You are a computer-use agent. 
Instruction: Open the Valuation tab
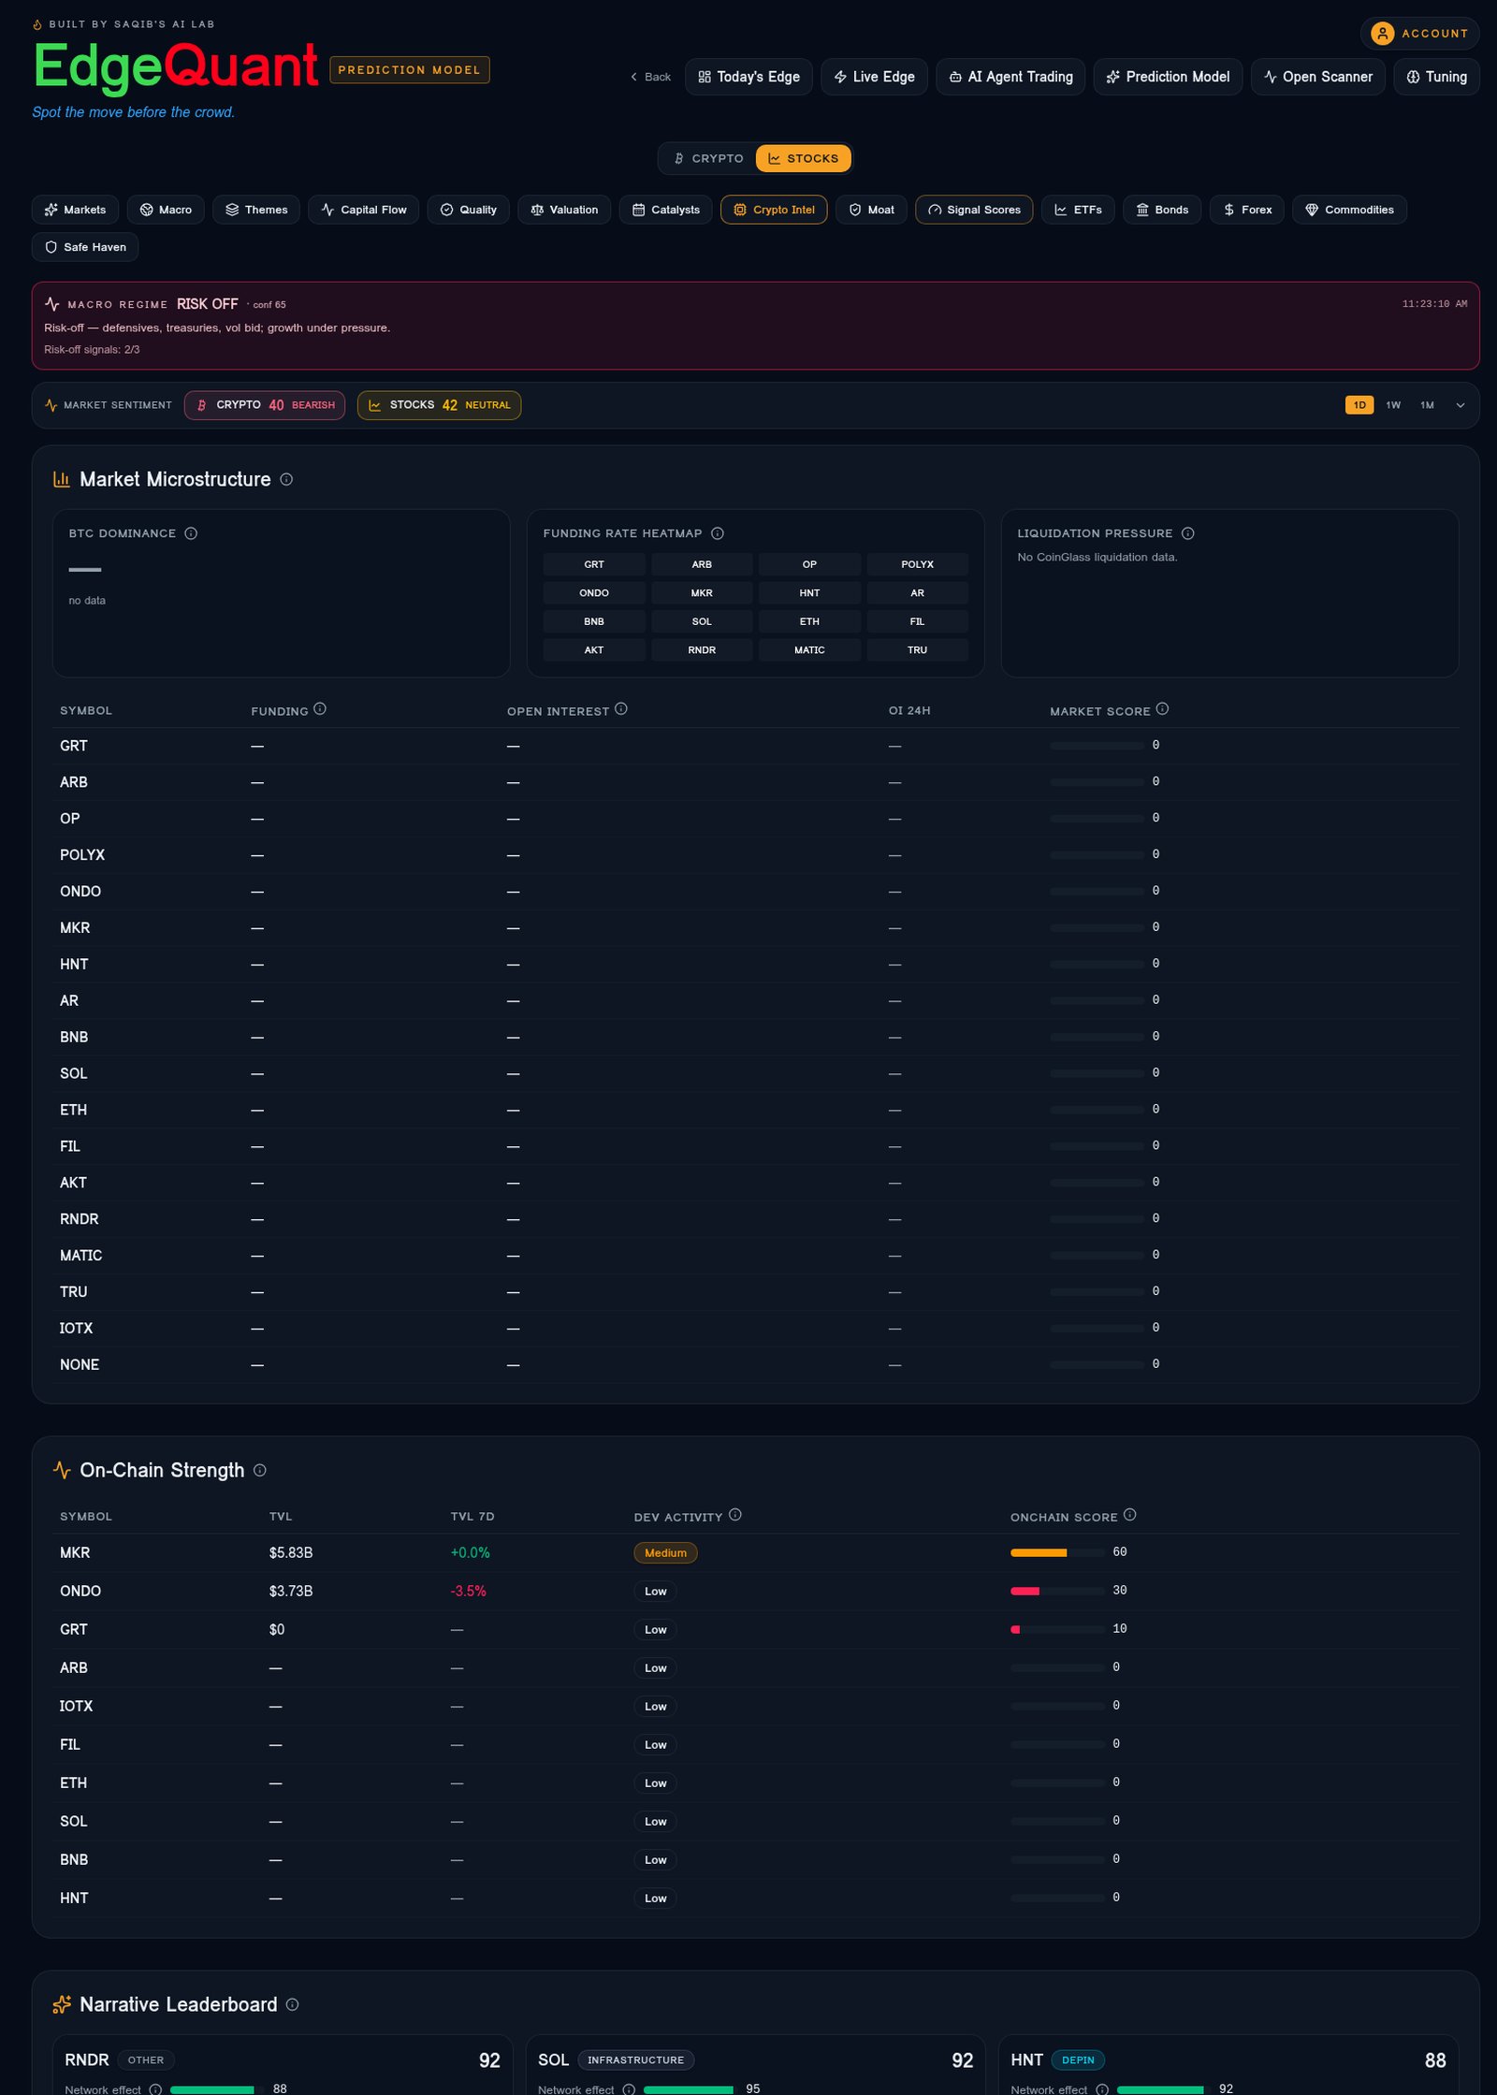(x=564, y=210)
